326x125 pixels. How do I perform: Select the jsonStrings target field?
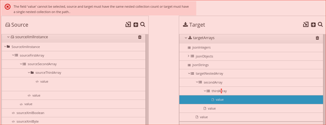point(200,65)
